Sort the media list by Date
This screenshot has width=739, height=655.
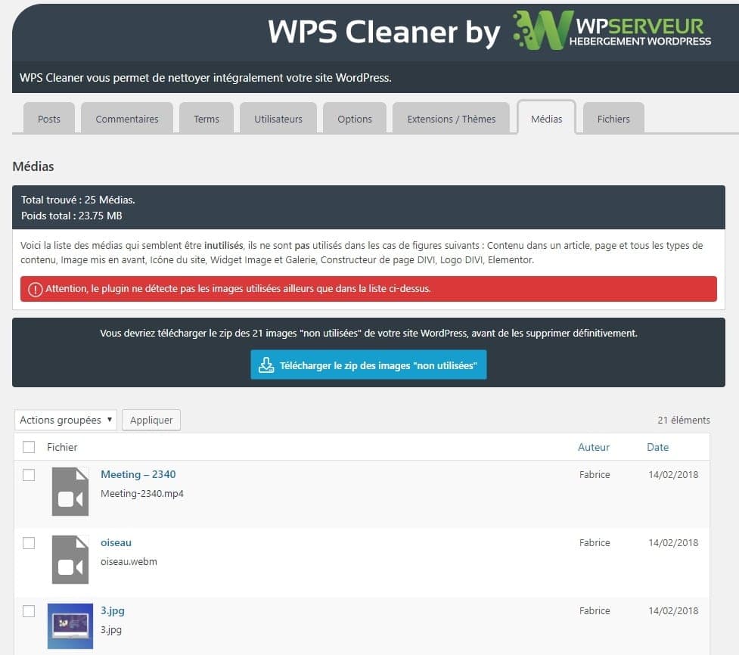point(657,447)
